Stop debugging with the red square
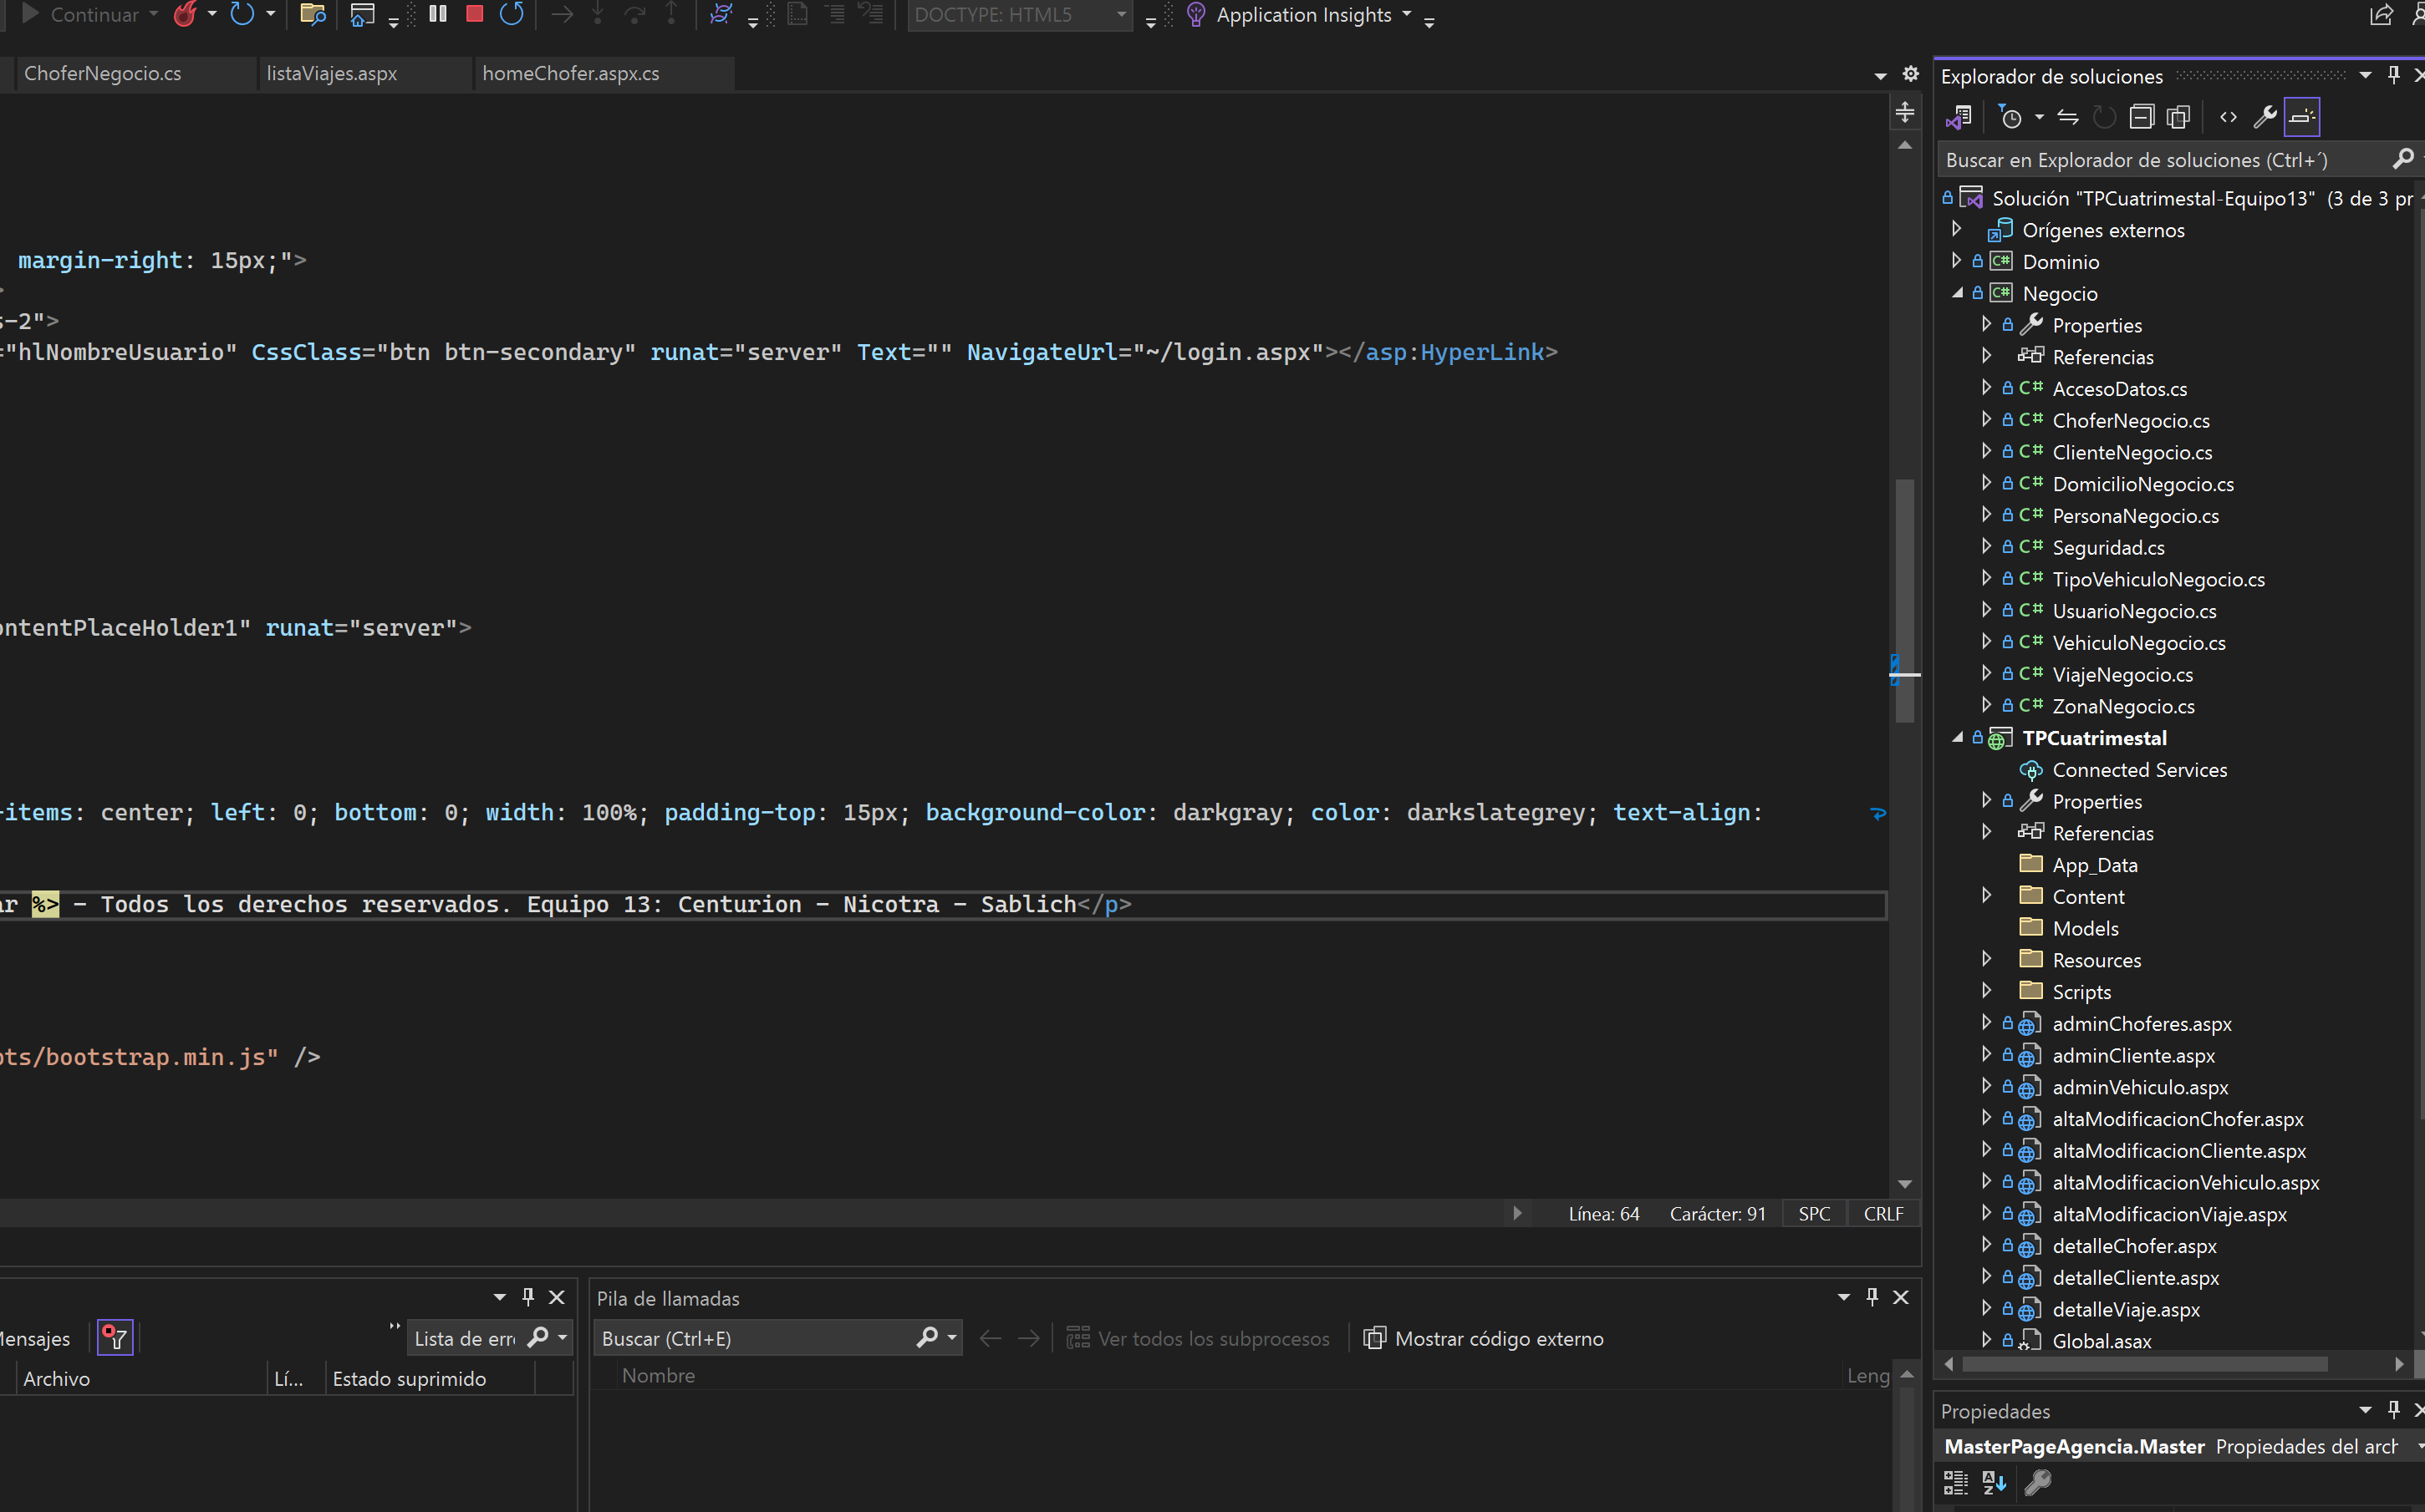The image size is (2425, 1512). pos(475,14)
